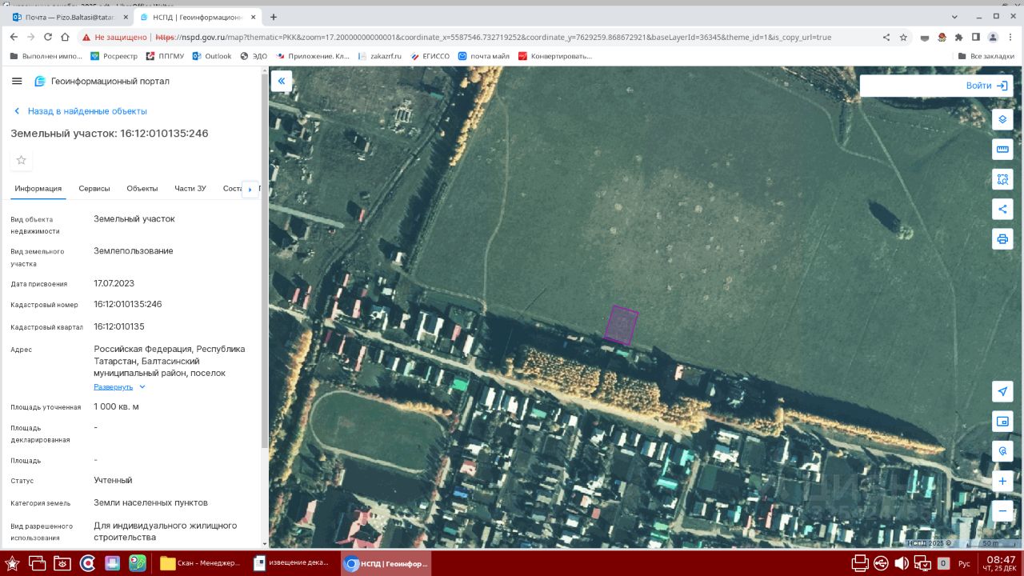The width and height of the screenshot is (1024, 576).
Task: Click the 1 000 кв. м area value
Action: 116,406
